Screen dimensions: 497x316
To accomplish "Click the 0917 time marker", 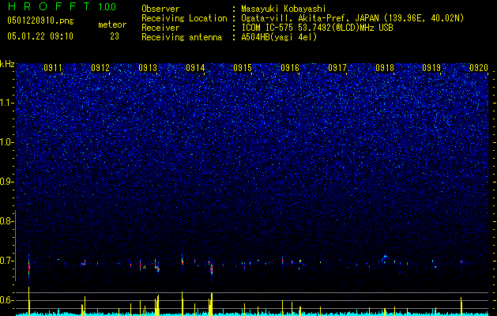I will 337,68.
